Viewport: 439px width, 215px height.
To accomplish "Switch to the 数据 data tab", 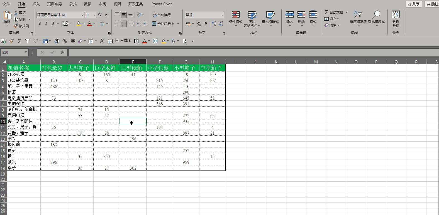I will tap(88, 4).
